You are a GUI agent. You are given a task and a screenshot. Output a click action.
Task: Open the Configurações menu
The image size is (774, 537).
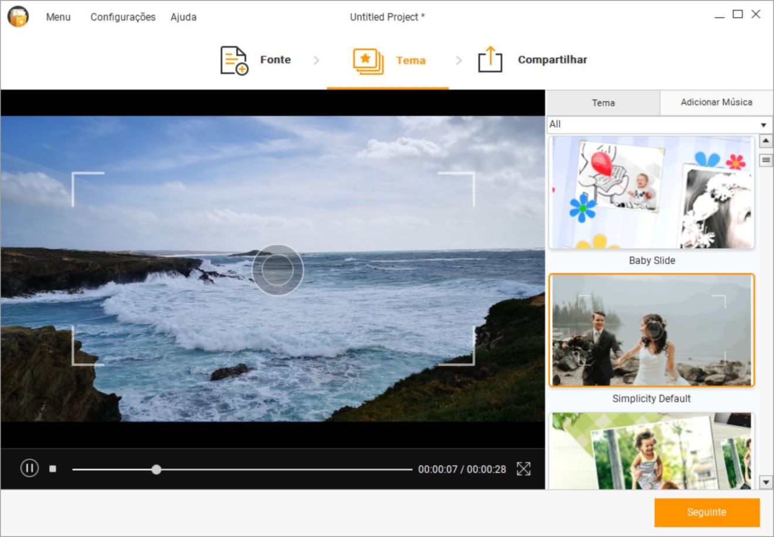coord(123,17)
